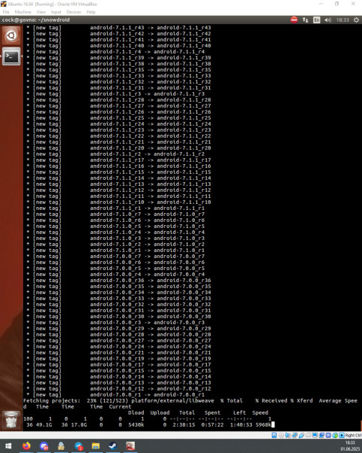Image resolution: width=362 pixels, height=453 pixels.
Task: Click the Windows Start button
Action: pos(8,445)
